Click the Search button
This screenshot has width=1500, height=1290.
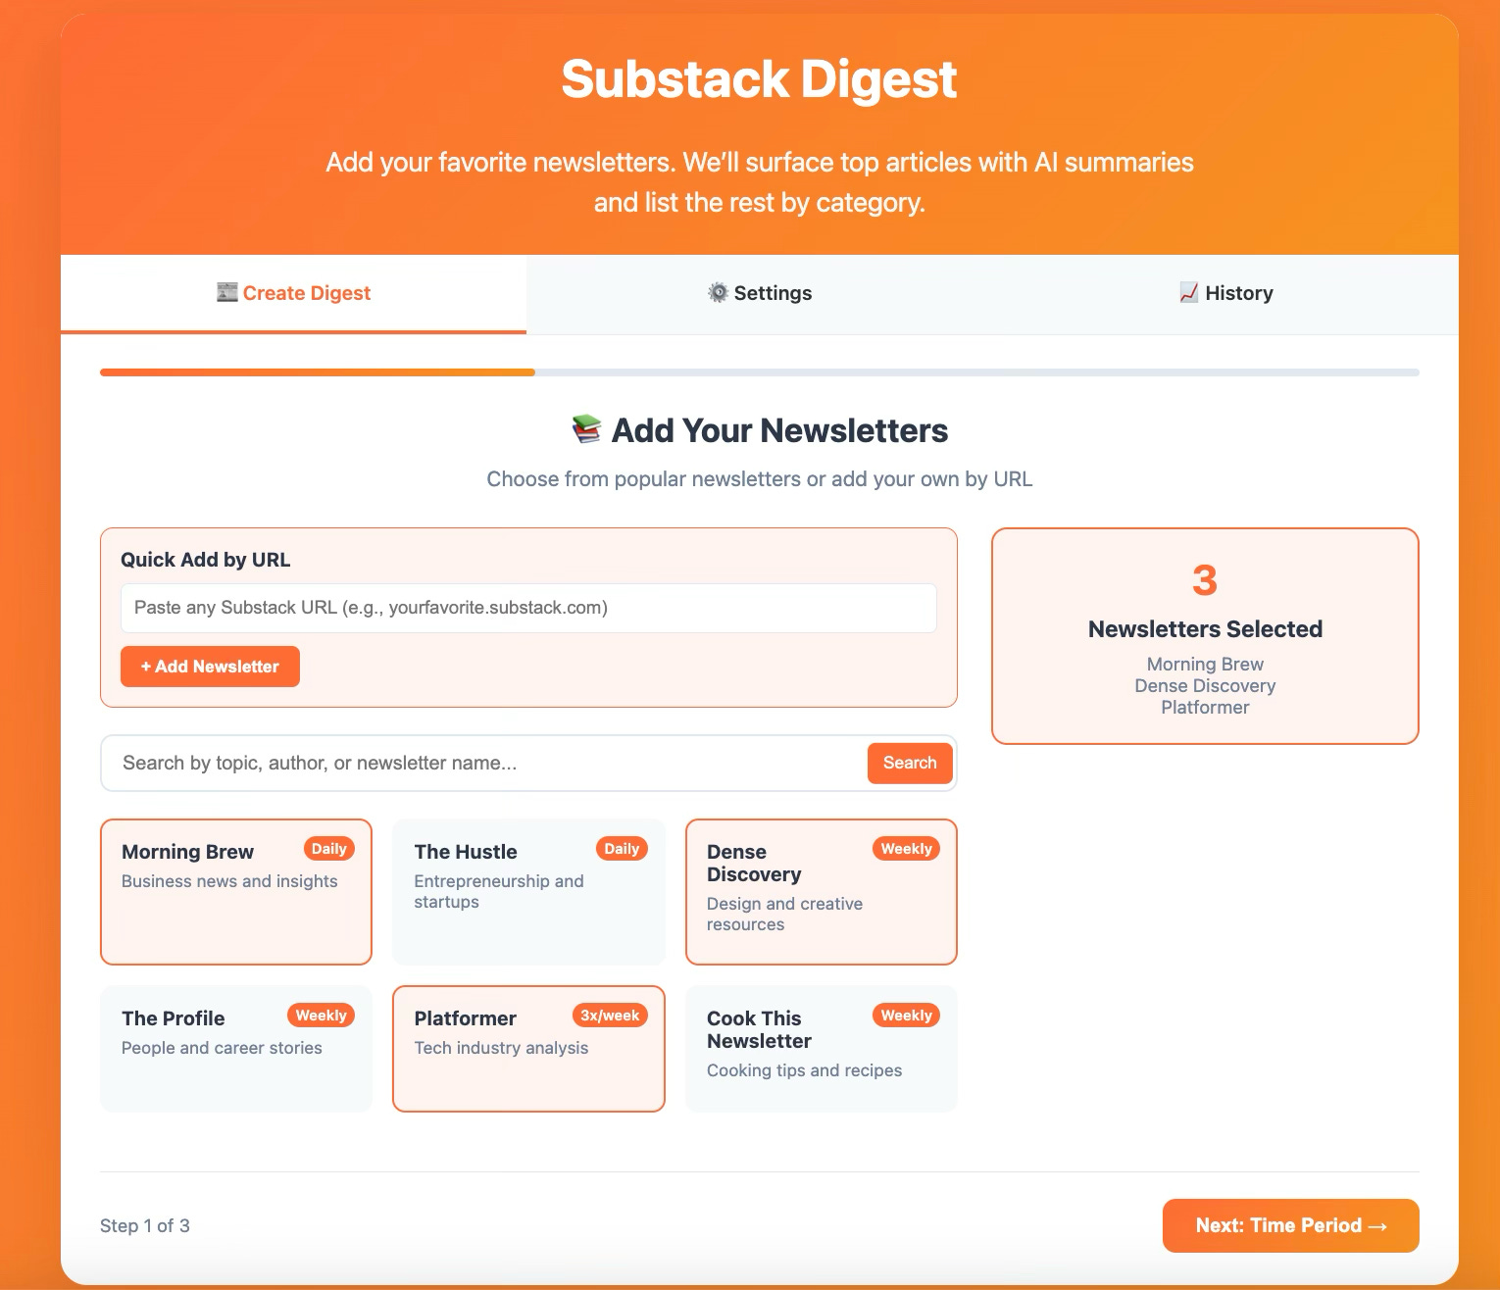coord(910,763)
